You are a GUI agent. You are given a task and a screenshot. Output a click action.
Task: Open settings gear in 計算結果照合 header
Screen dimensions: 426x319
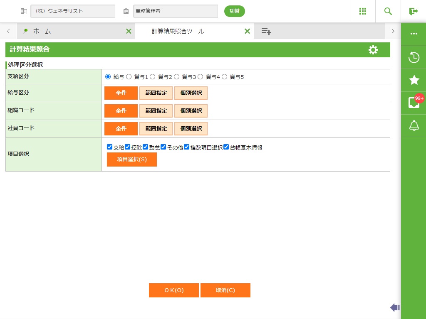pyautogui.click(x=373, y=50)
